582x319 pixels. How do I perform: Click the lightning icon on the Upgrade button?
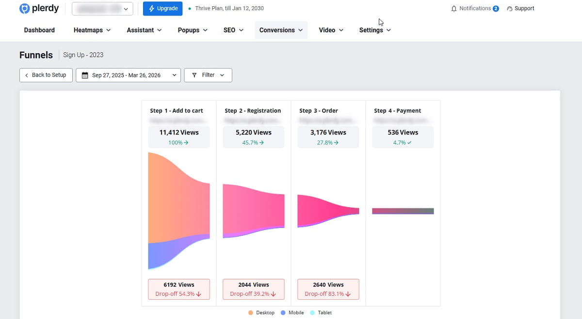click(x=152, y=9)
